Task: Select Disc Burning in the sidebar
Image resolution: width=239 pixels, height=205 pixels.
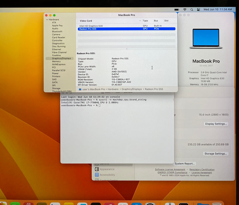Action: click(x=59, y=46)
